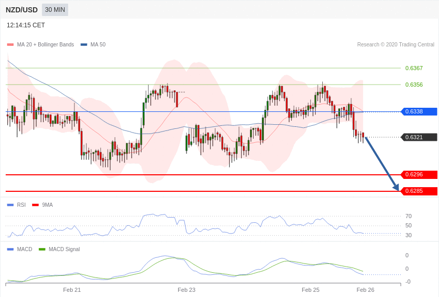
Task: Select the 30 MIN timeframe badge
Action: click(55, 10)
